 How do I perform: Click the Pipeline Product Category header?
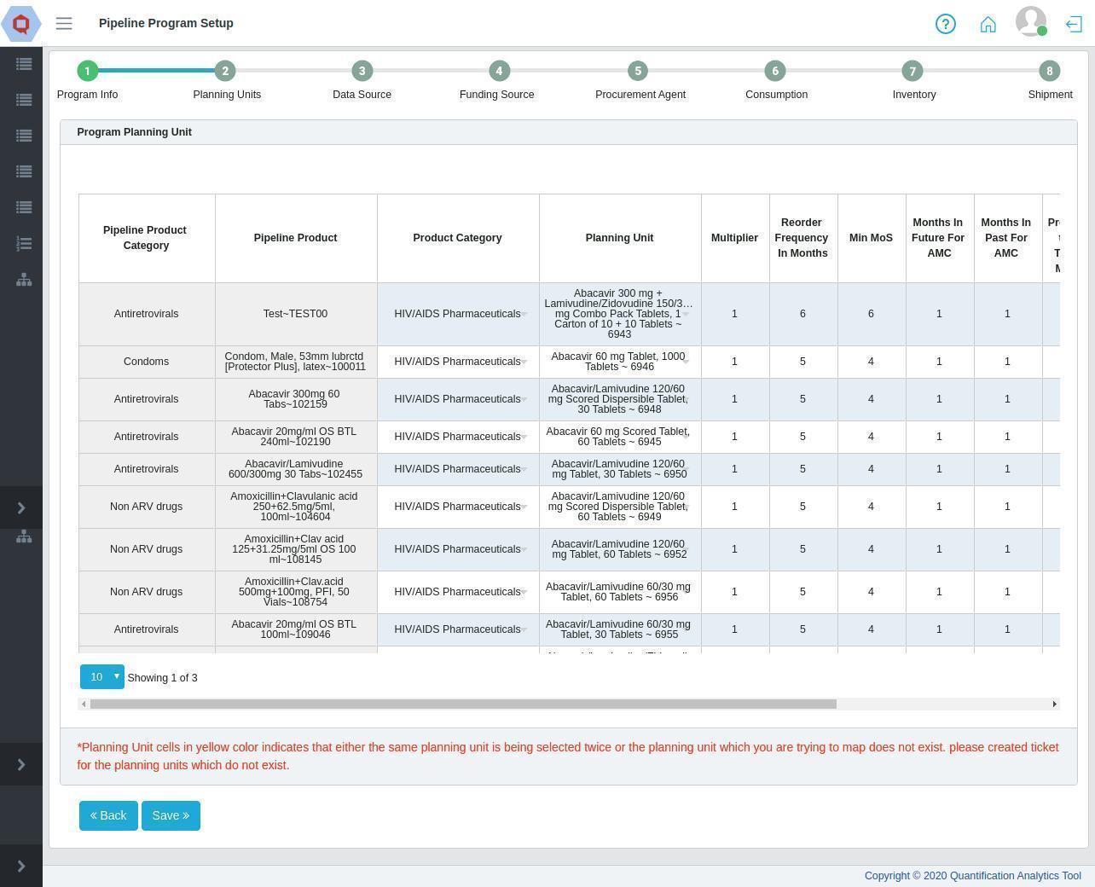[x=147, y=238]
